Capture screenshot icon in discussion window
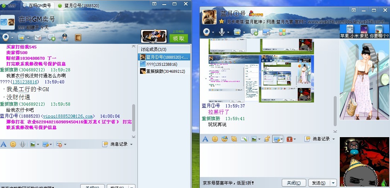This screenshot has width=390, height=188. coord(46,144)
